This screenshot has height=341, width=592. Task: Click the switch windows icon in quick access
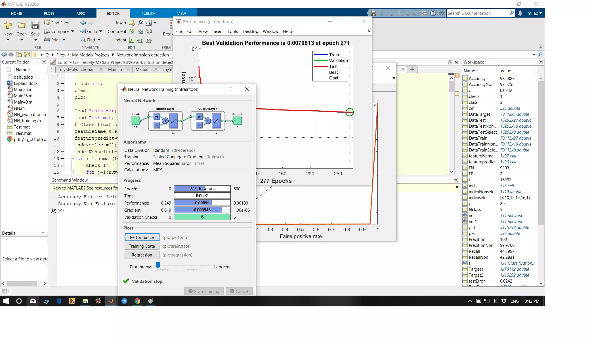[x=425, y=13]
